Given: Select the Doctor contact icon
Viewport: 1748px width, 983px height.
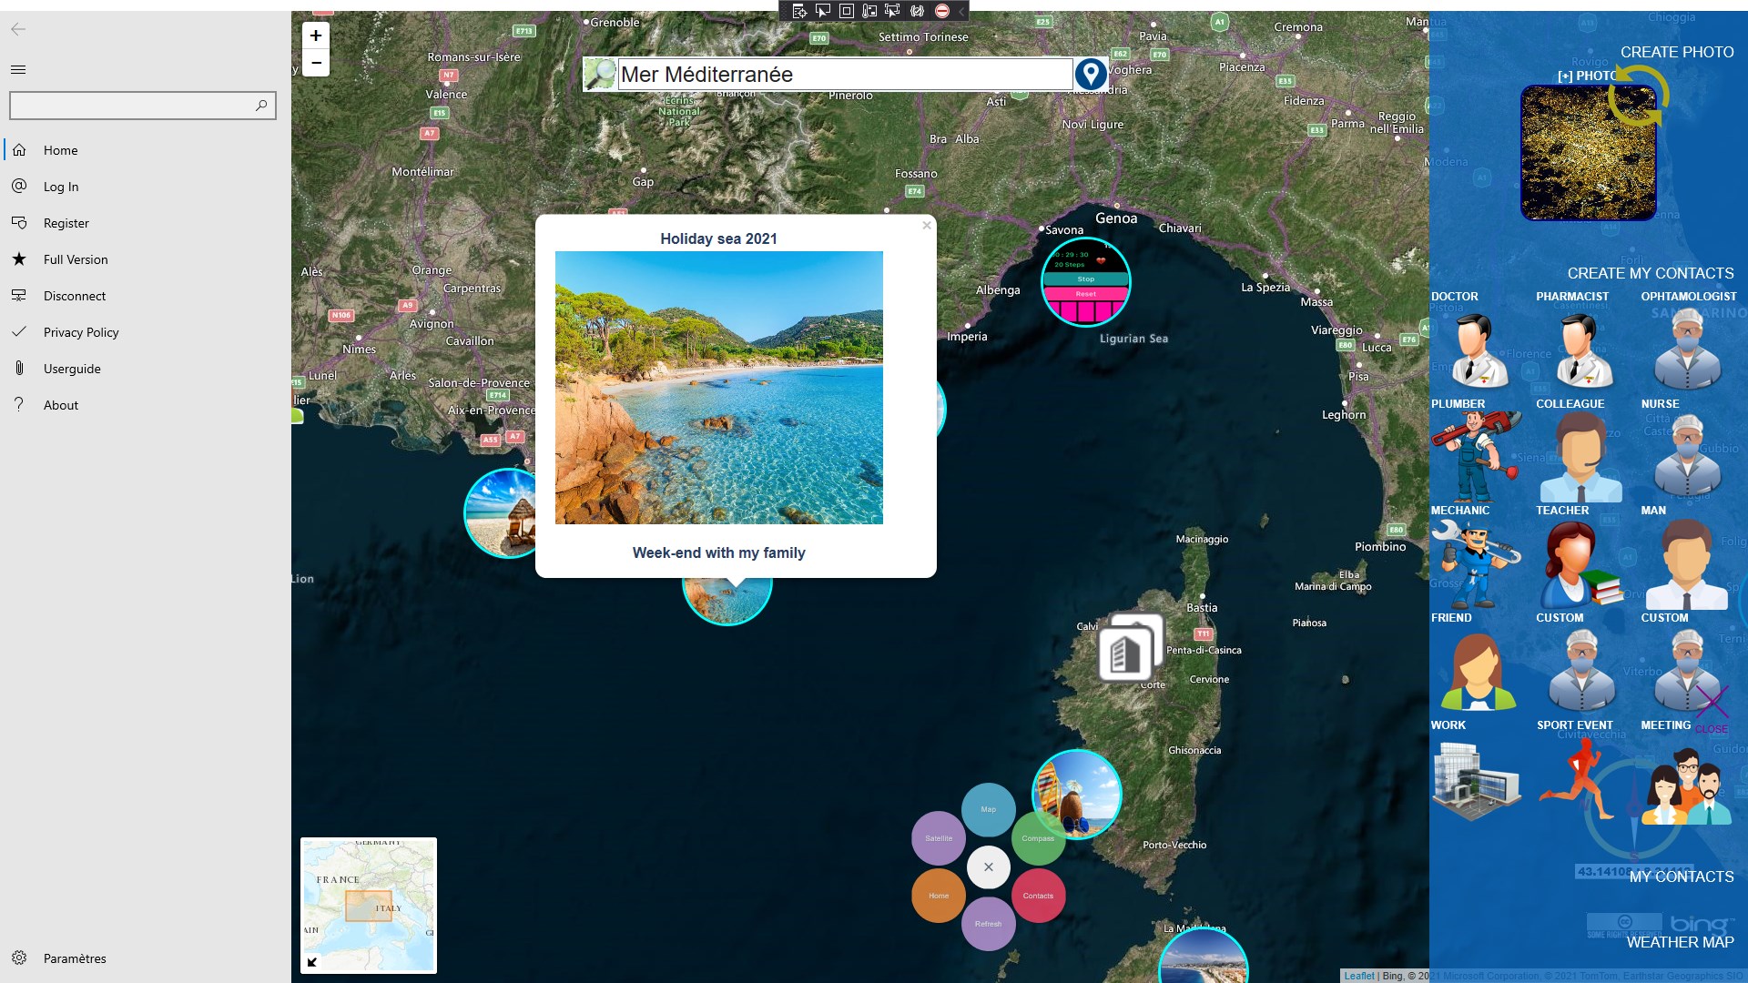Looking at the screenshot, I should tap(1476, 350).
